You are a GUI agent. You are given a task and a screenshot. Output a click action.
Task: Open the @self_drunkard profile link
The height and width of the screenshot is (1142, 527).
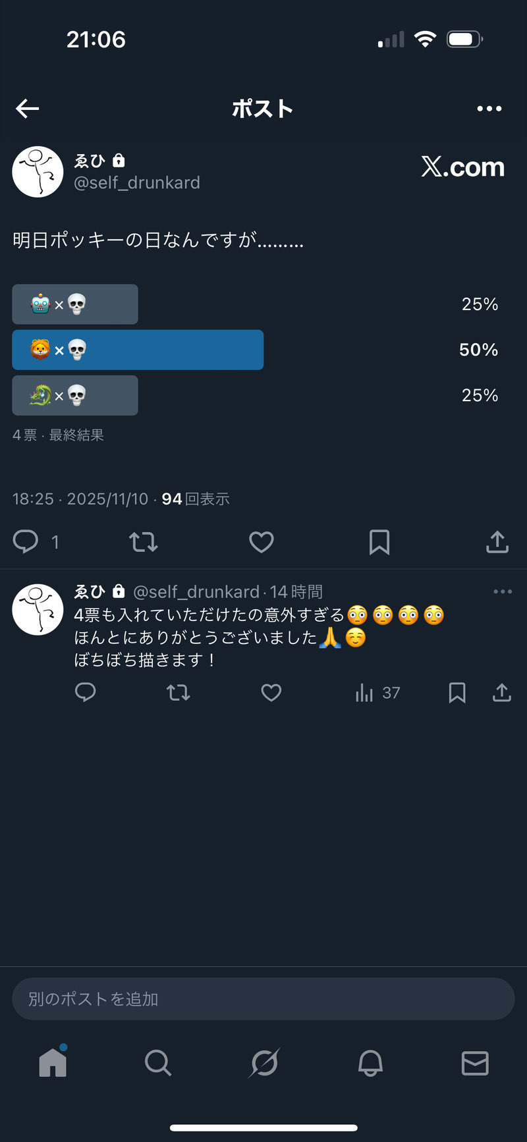[137, 182]
